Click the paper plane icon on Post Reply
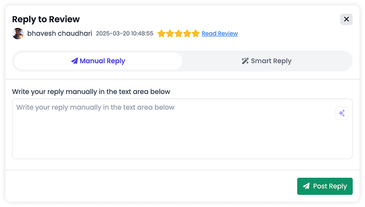 coord(306,186)
